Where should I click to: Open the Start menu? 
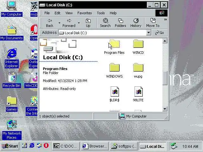10,146
